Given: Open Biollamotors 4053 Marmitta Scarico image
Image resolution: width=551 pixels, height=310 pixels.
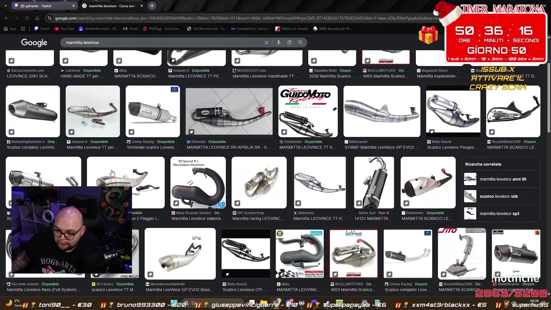Looking at the screenshot, I should (x=353, y=254).
